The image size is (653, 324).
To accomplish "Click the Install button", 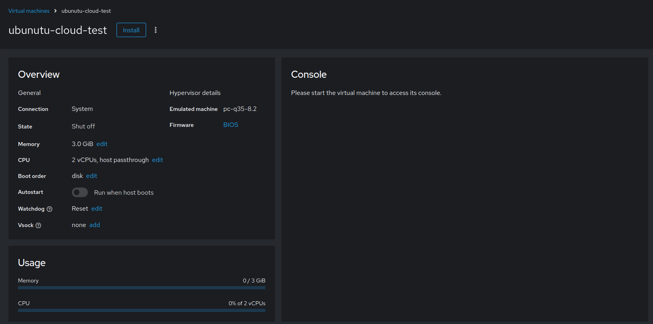I will click(131, 30).
